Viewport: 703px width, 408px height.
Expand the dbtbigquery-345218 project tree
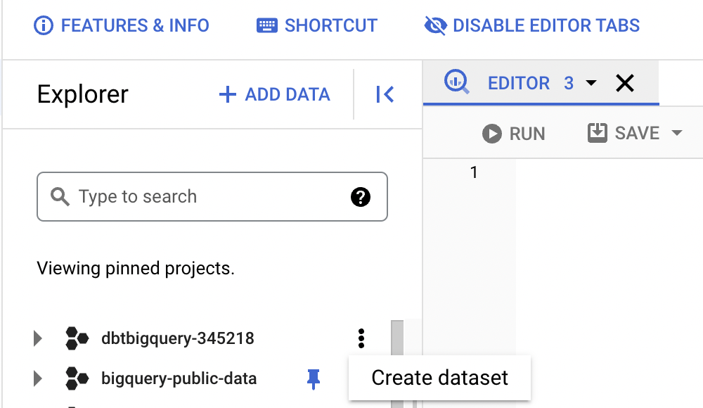click(38, 338)
